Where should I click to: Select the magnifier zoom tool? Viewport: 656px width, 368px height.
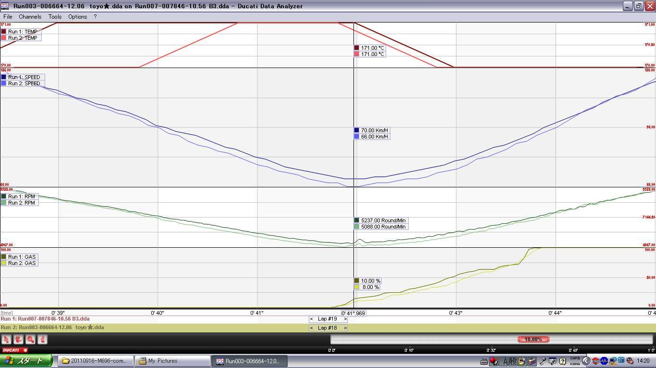click(30, 340)
